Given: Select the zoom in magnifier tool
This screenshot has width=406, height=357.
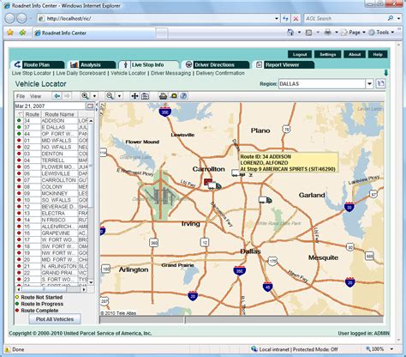Looking at the screenshot, I should click(x=85, y=96).
